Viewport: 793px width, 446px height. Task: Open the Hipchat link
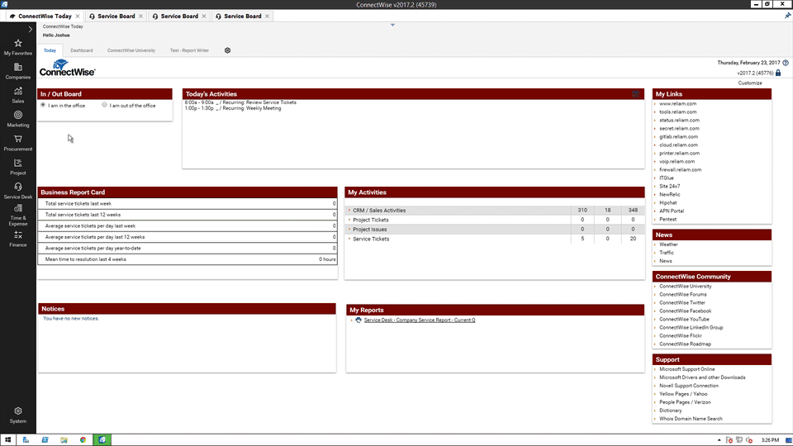(x=667, y=203)
